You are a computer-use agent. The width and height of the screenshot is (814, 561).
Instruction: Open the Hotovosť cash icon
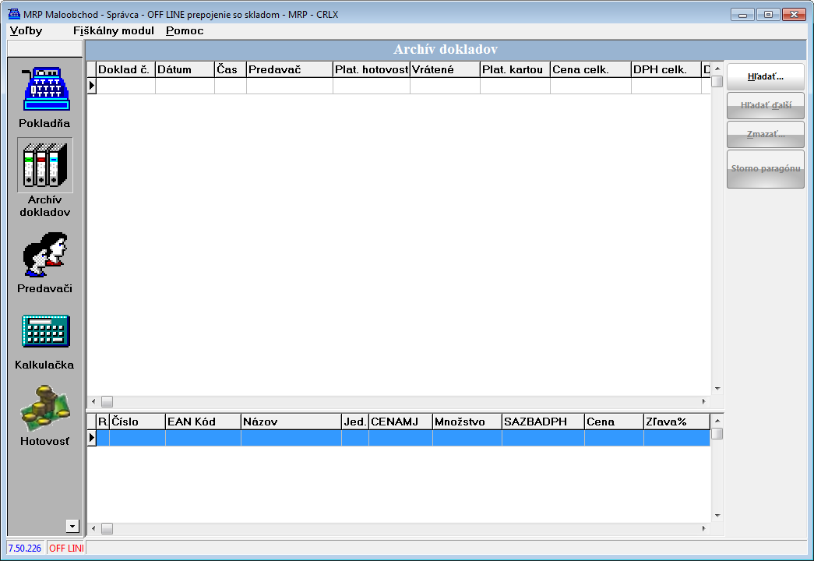[45, 410]
